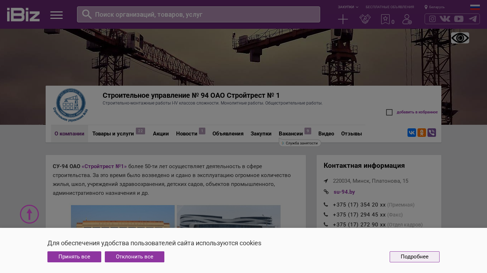Image resolution: width=487 pixels, height=273 pixels.
Task: Check the 'добавить в избранное' checkbox
Action: (389, 112)
